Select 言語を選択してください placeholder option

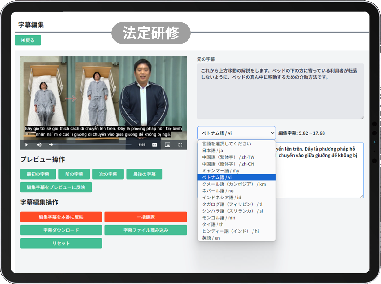(236, 144)
